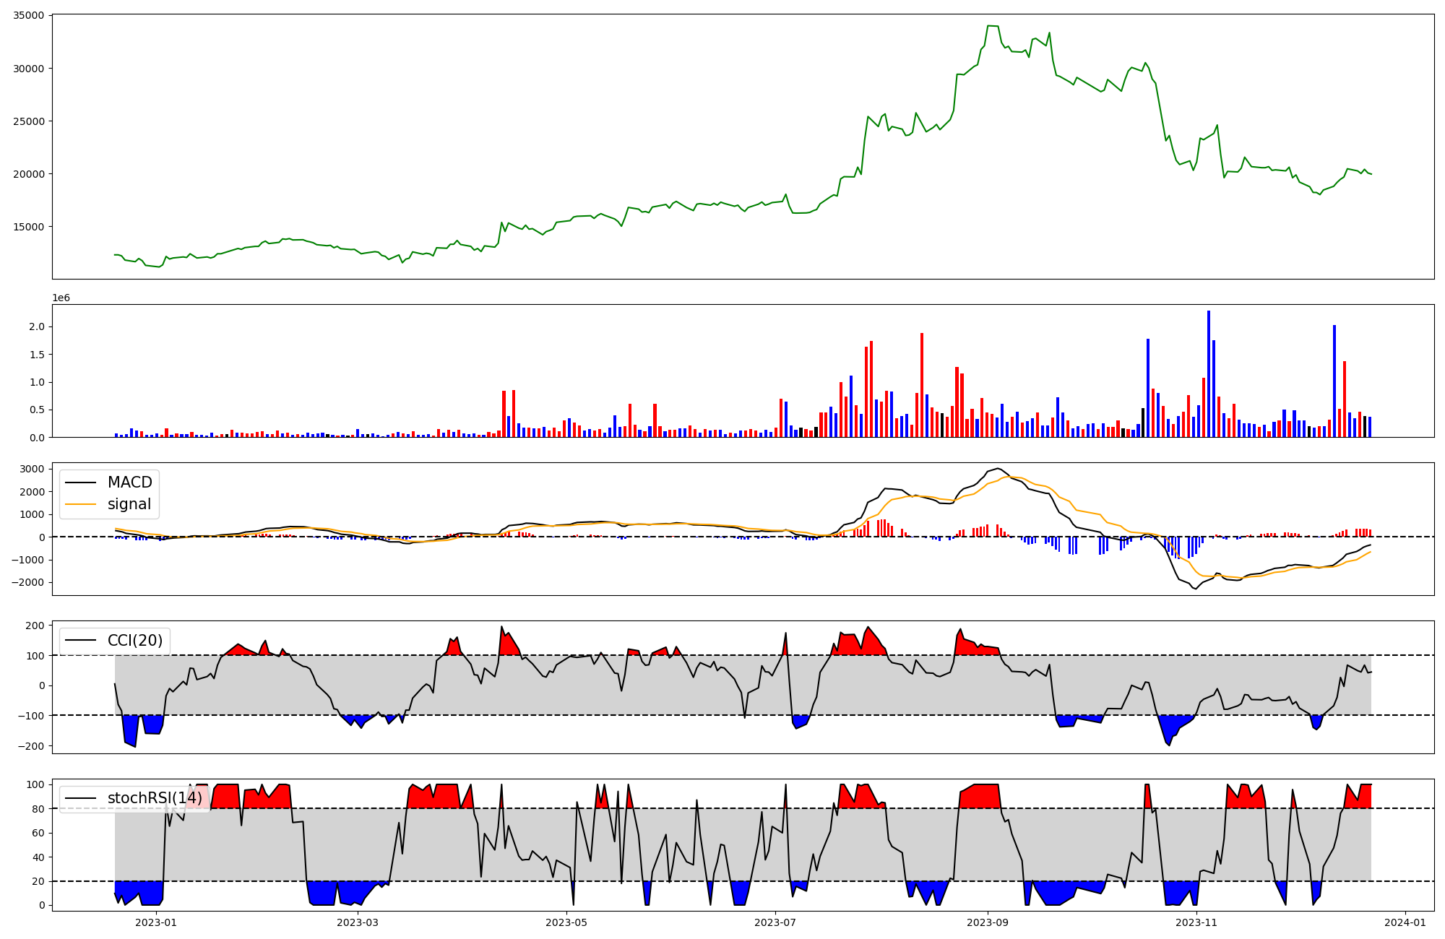Click the signal legend label text
The width and height of the screenshot is (1445, 939).
click(x=129, y=505)
